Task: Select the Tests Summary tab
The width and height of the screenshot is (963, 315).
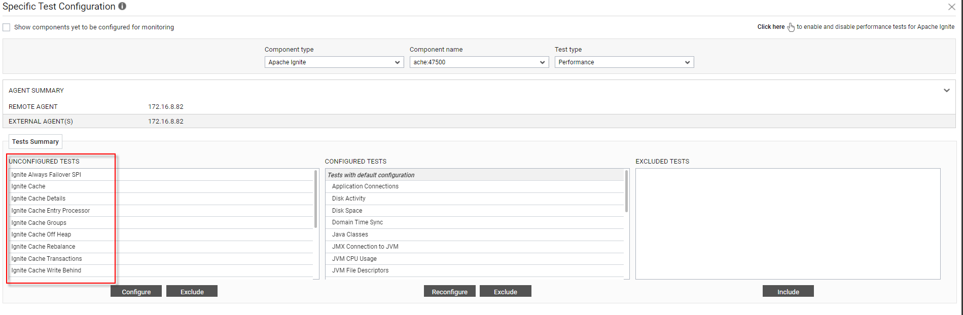Action: coord(35,142)
